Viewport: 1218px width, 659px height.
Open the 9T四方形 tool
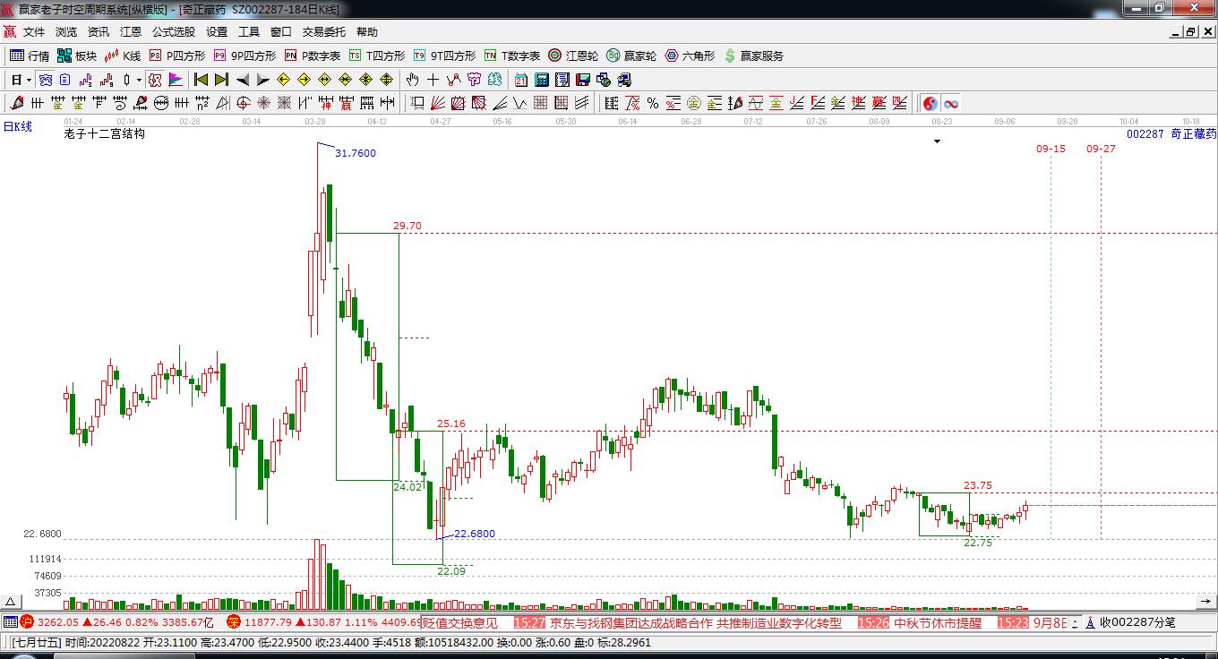pos(444,56)
